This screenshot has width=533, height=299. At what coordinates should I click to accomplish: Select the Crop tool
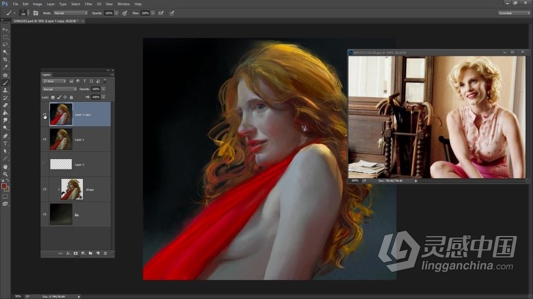[x=5, y=59]
